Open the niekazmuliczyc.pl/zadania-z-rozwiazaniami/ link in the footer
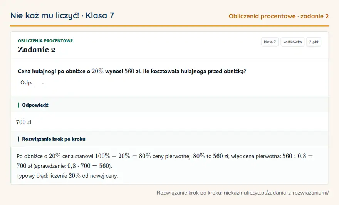 tap(276, 193)
